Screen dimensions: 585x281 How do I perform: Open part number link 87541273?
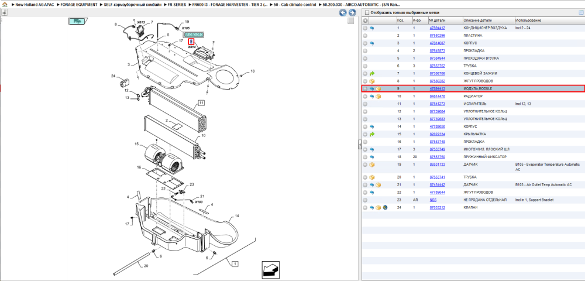[x=437, y=104]
